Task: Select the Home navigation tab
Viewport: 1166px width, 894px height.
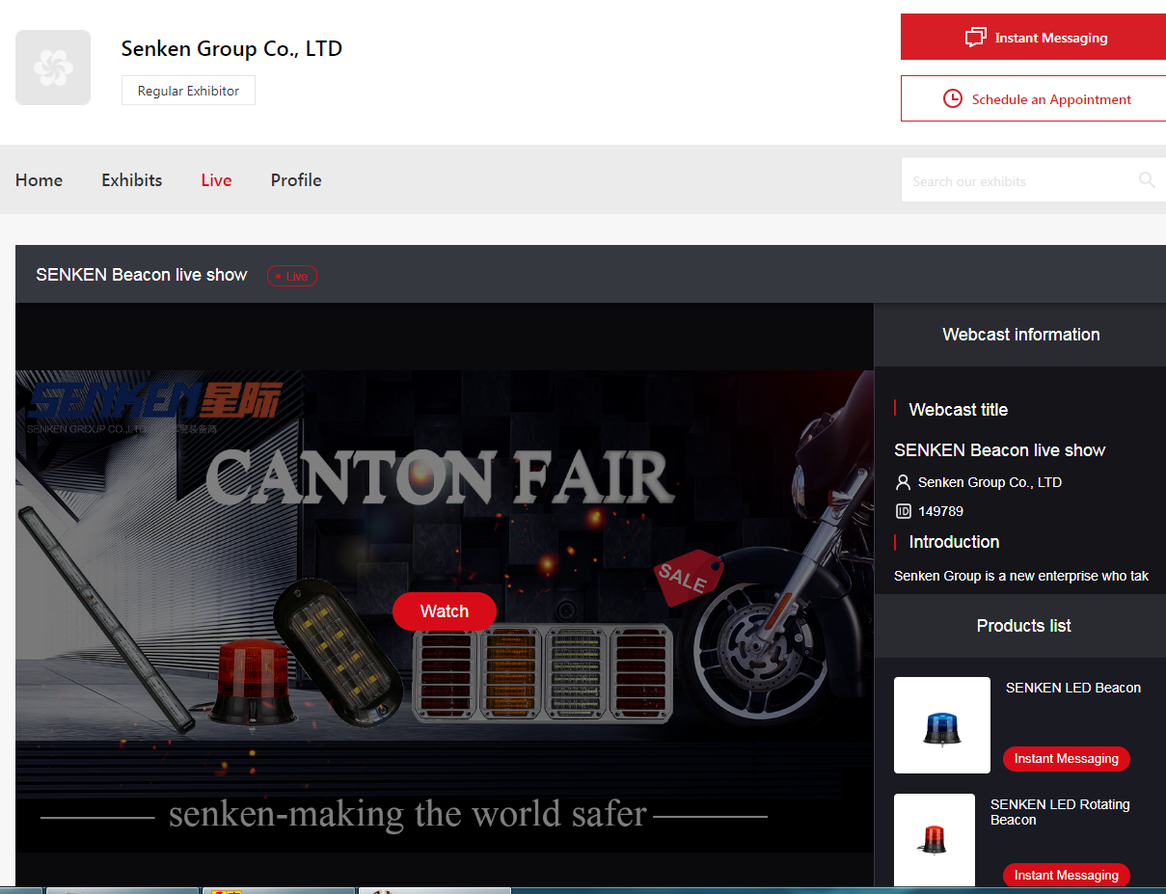Action: pyautogui.click(x=39, y=180)
